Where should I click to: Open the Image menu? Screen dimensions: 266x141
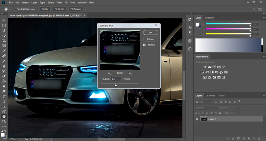point(25,3)
